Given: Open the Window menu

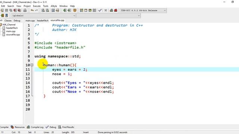Looking at the screenshot, I should [63, 6].
